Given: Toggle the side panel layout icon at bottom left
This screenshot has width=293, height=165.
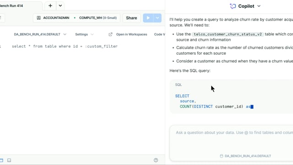Looking at the screenshot, I should click(1, 160).
